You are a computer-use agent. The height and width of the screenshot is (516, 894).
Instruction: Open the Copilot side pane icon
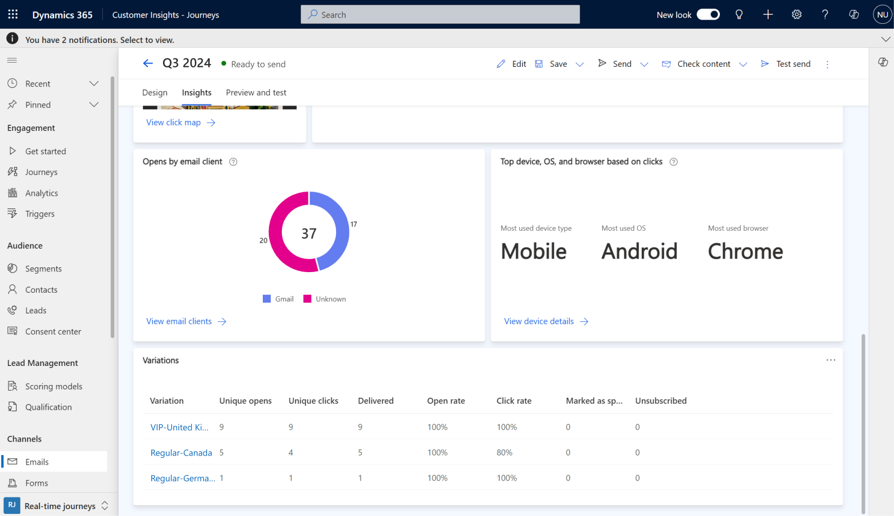[x=883, y=62]
